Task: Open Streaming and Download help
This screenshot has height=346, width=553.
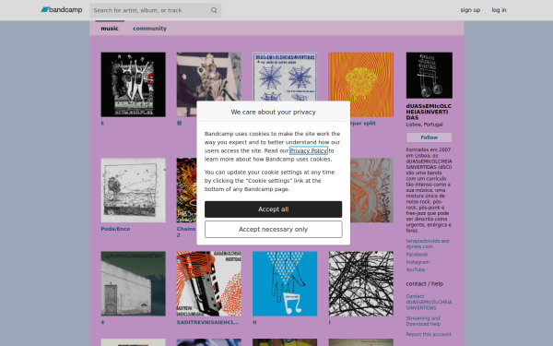Action: [x=423, y=321]
